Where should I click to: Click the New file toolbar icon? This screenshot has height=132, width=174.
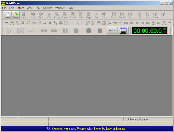8,15
